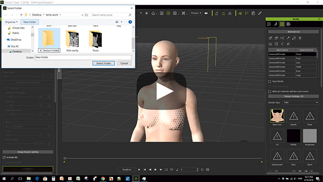Enable the Open Mouth checkbox
The height and width of the screenshot is (182, 323).
pos(270,81)
